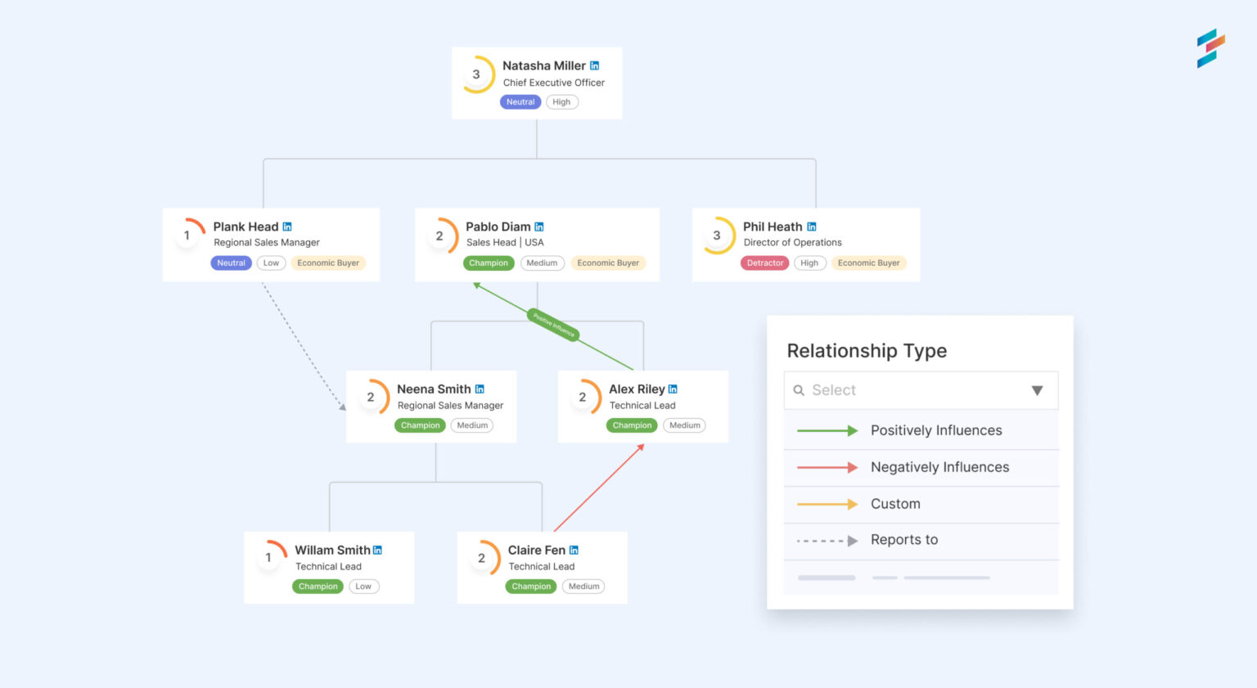Toggle Plank Head's Neutral sentiment badge
1257x688 pixels.
pos(231,263)
